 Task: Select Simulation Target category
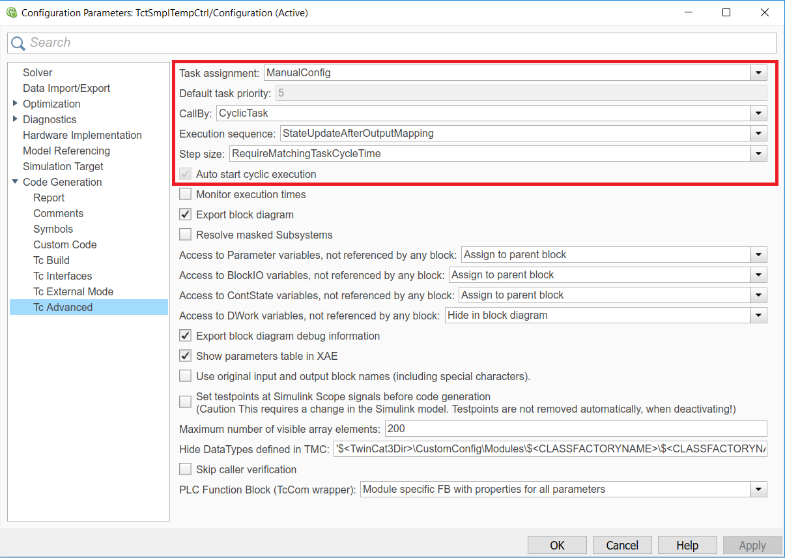pyautogui.click(x=63, y=166)
